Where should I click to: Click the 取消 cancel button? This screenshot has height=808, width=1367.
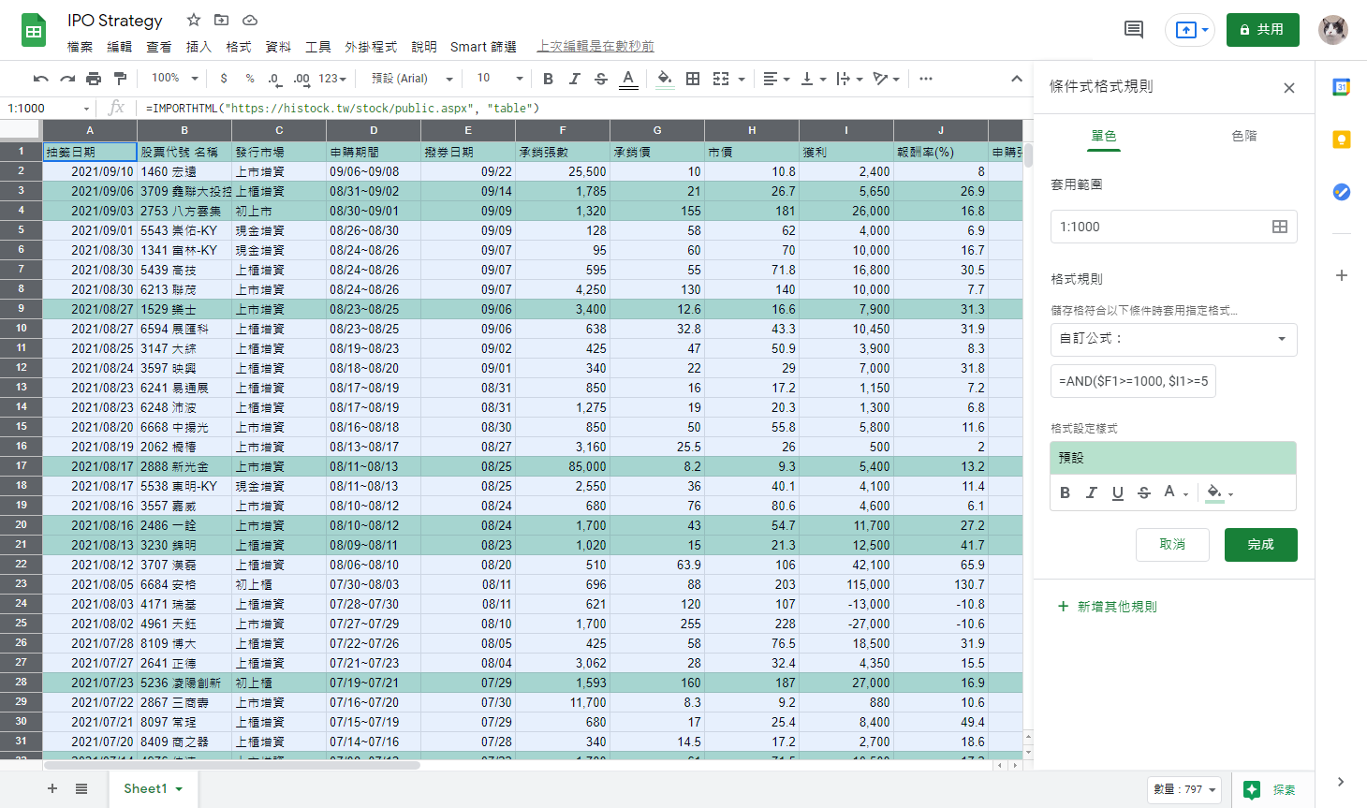(x=1172, y=545)
